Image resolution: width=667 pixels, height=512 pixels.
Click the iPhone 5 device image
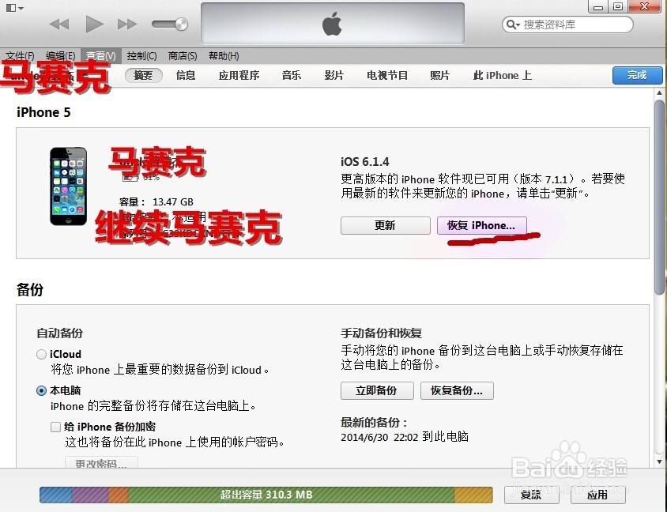pos(68,186)
